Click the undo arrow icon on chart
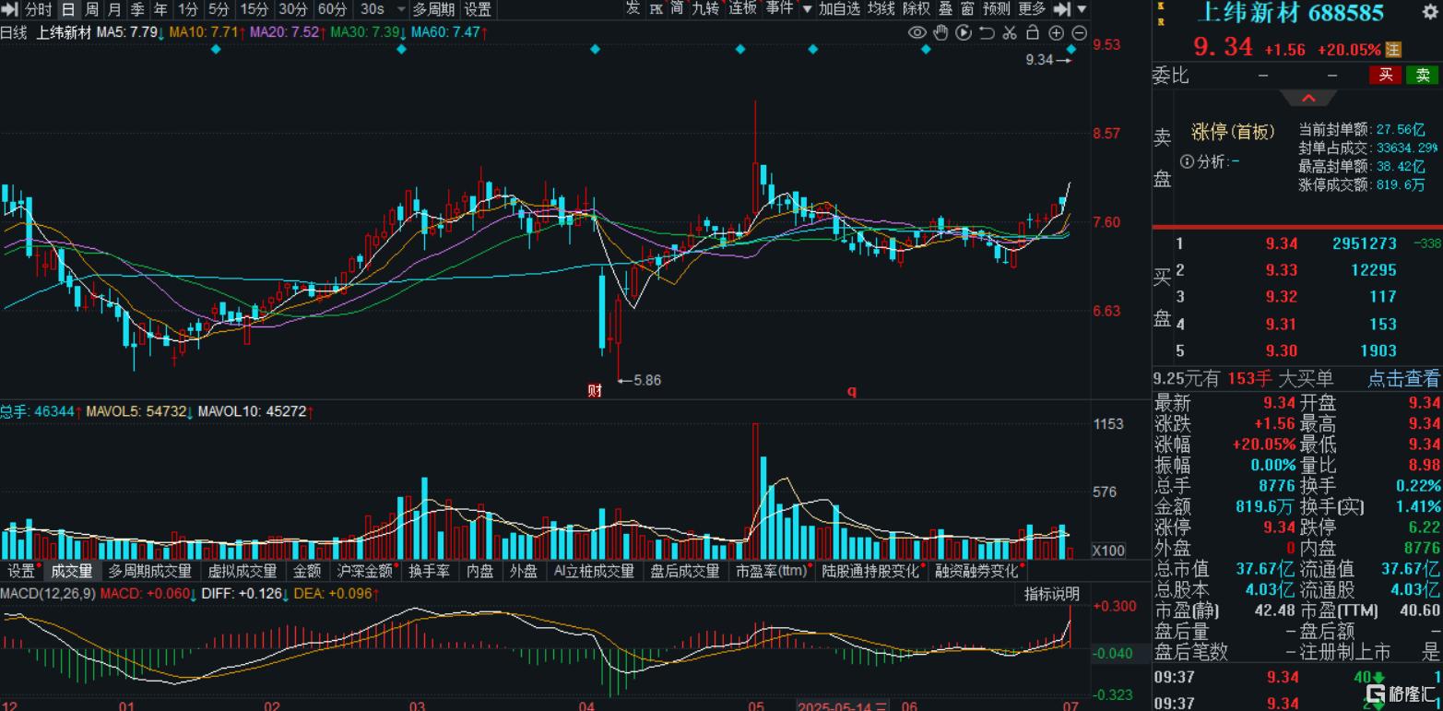The height and width of the screenshot is (711, 1443). pyautogui.click(x=987, y=33)
